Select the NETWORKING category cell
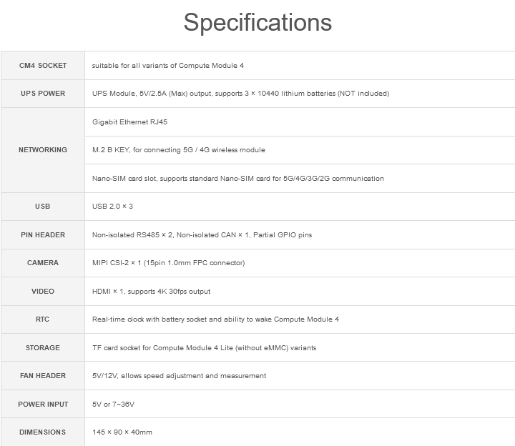515x446 pixels. (x=43, y=150)
